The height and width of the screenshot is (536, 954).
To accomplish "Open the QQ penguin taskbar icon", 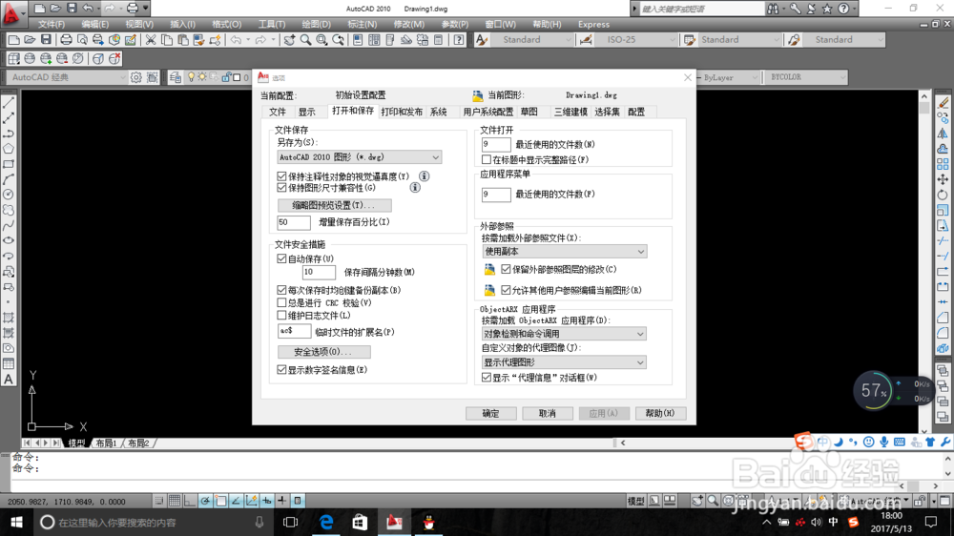I will (x=429, y=522).
